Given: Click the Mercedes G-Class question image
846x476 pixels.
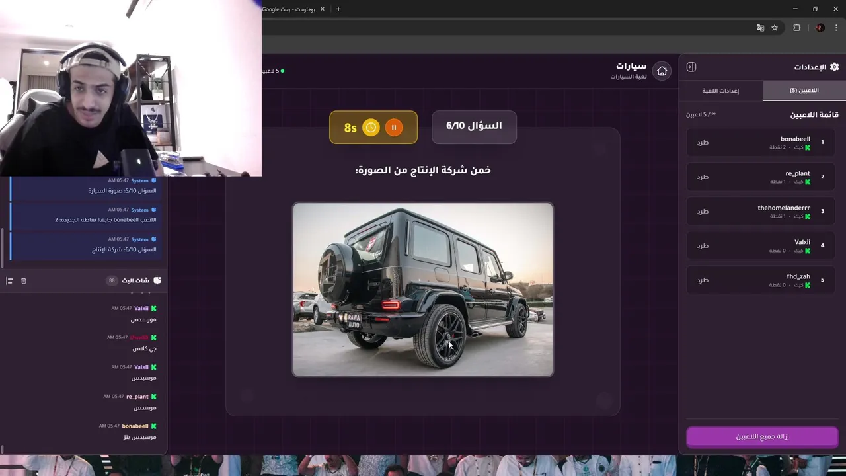Looking at the screenshot, I should coord(423,290).
